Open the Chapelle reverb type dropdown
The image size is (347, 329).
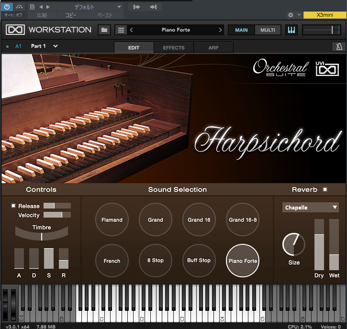point(311,208)
